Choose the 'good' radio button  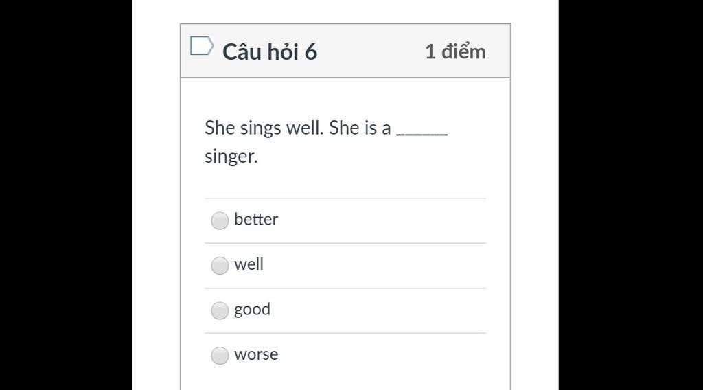[220, 310]
